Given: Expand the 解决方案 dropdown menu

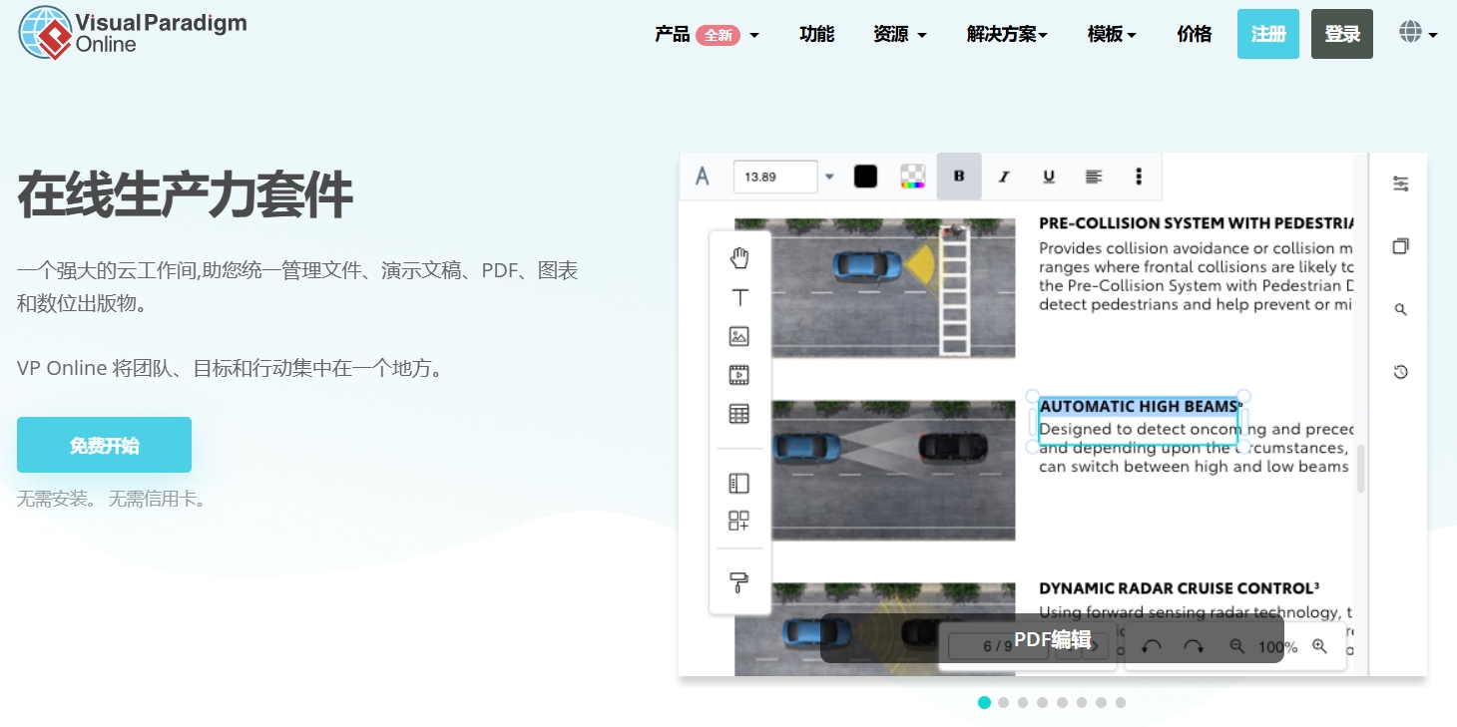Looking at the screenshot, I should (x=1007, y=34).
